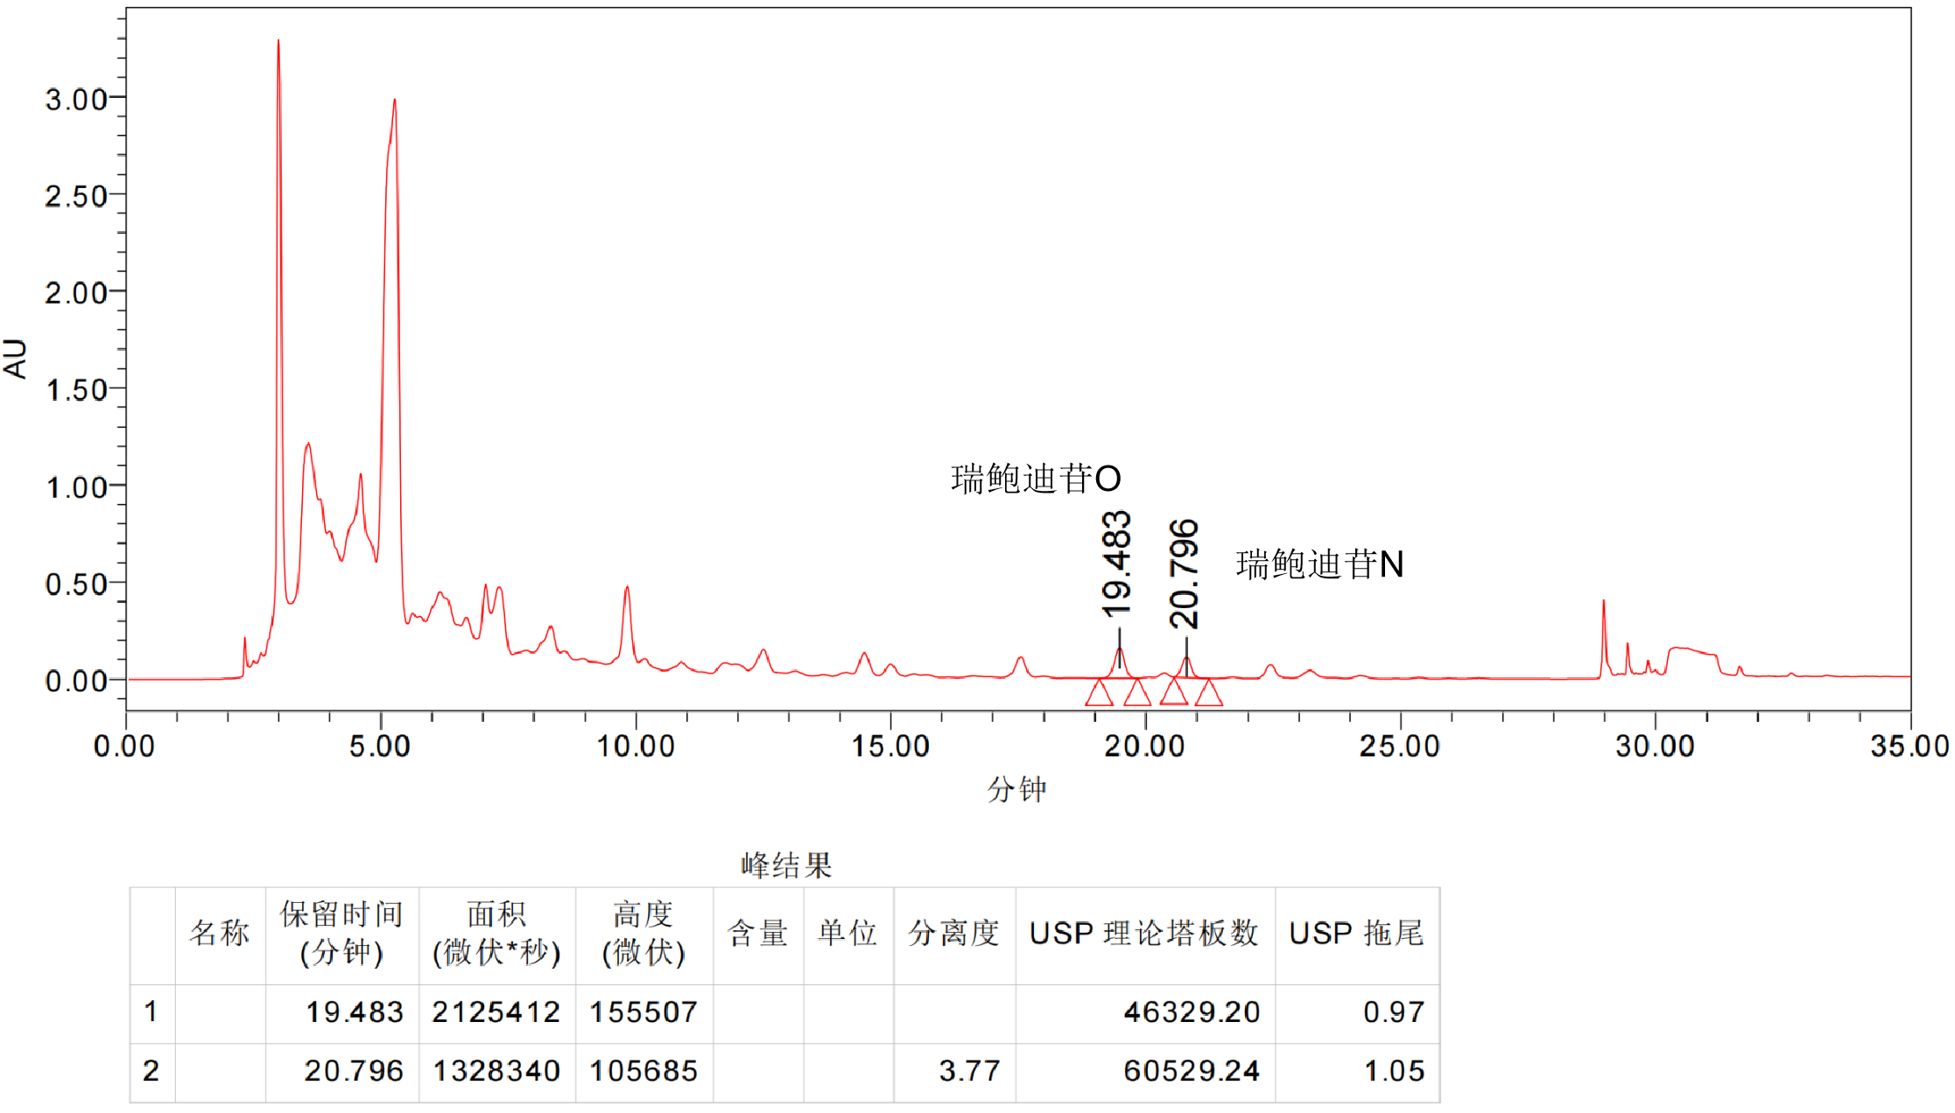Select the 19.483 retention time peak label
This screenshot has width=1955, height=1113.
[1117, 564]
